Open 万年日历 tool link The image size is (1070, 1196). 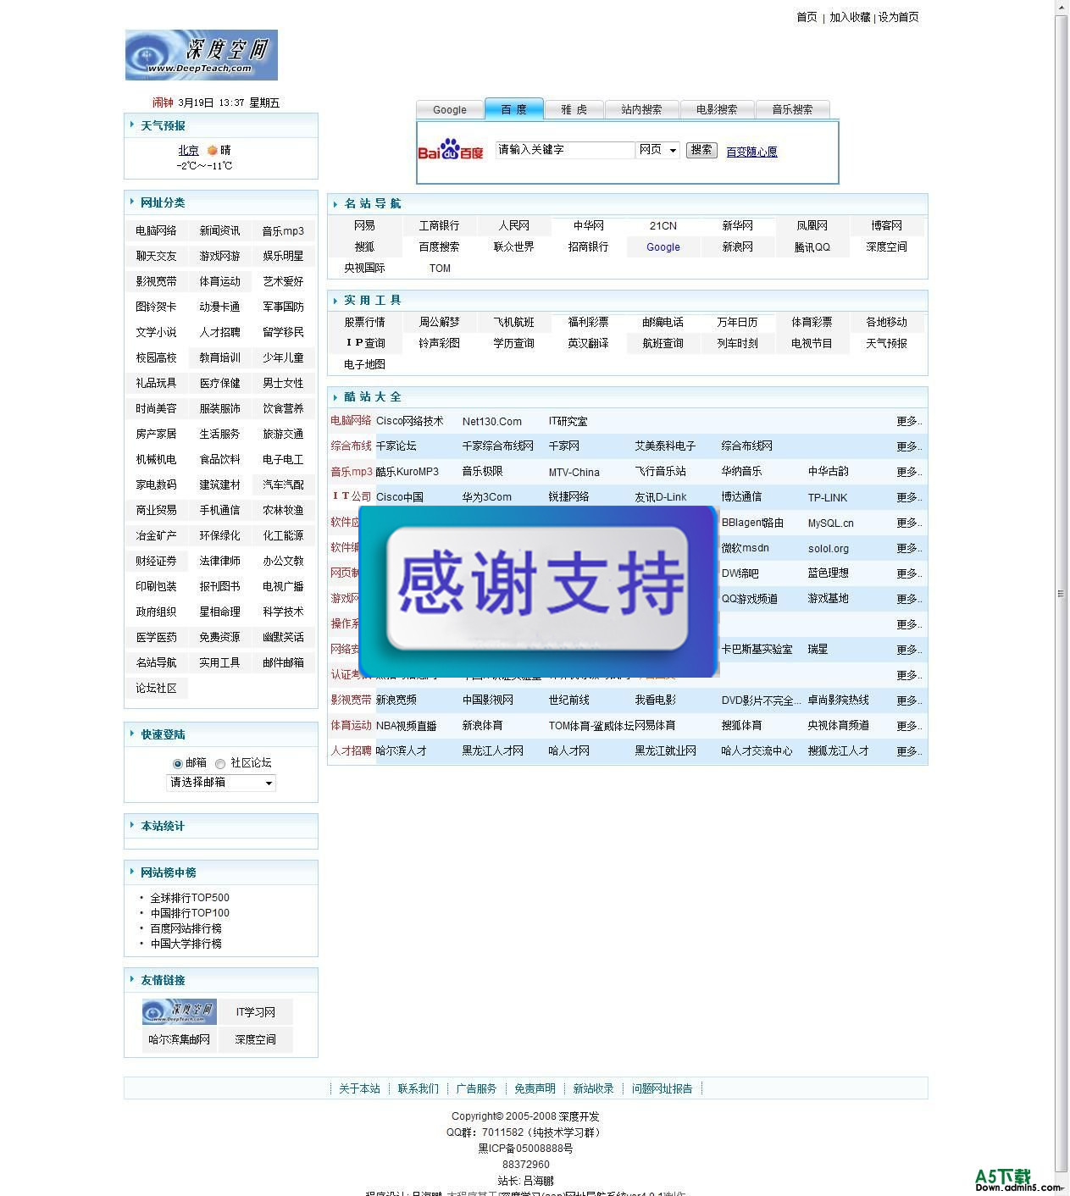[x=737, y=322]
